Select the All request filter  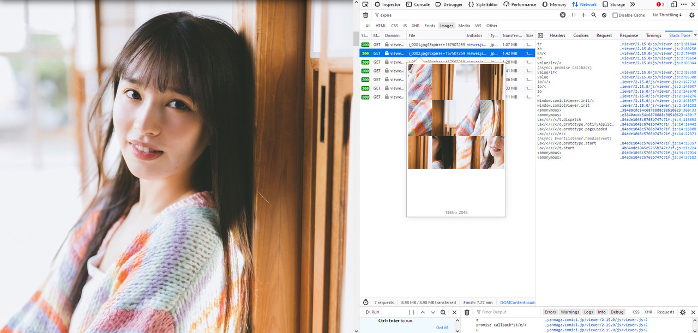368,26
